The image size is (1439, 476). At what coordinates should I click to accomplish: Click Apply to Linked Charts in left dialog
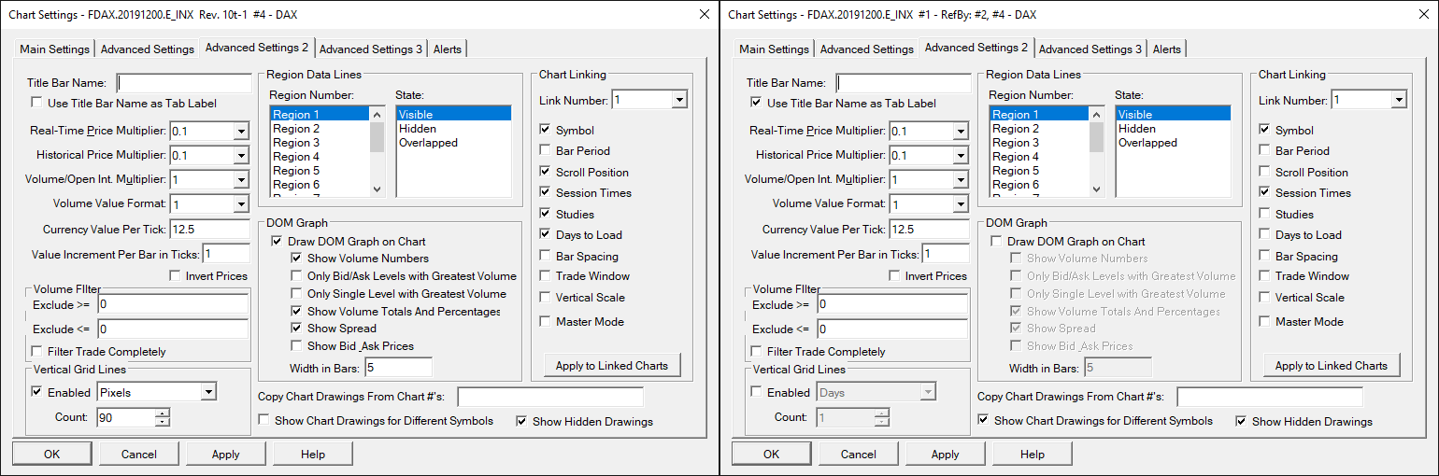click(x=612, y=366)
